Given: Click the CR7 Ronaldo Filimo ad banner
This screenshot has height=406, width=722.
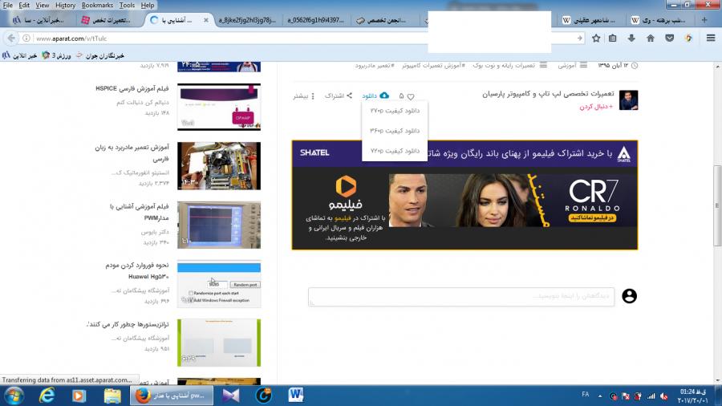Looking at the screenshot, I should pyautogui.click(x=464, y=195).
